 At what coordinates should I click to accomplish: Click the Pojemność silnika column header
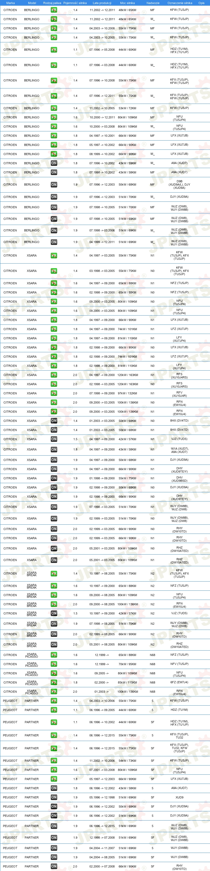tap(75, 3)
